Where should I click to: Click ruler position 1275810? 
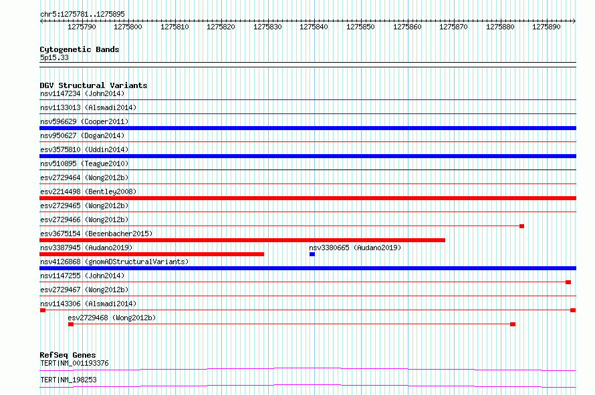coord(175,27)
